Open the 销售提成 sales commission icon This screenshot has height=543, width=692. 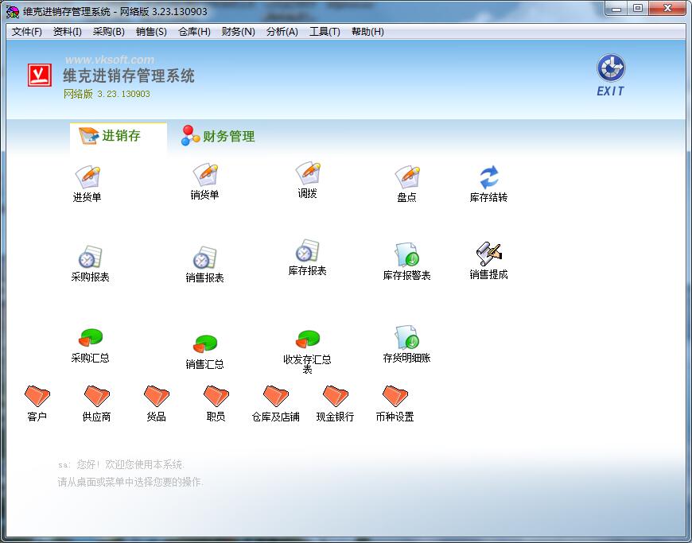click(488, 261)
